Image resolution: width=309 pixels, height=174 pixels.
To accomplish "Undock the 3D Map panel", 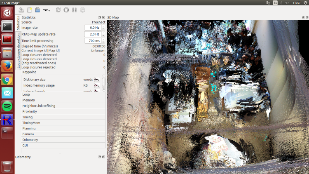I will [303, 17].
